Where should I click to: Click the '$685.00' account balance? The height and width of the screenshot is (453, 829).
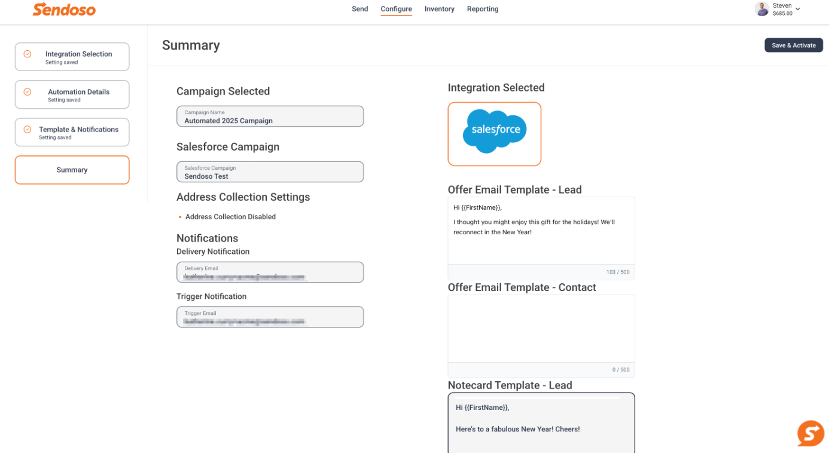782,13
